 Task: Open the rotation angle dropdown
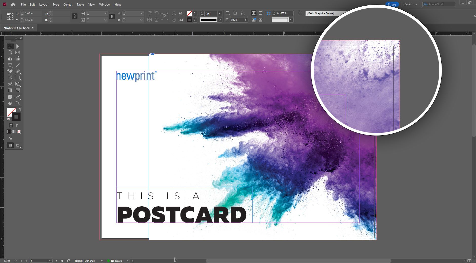pyautogui.click(x=141, y=13)
